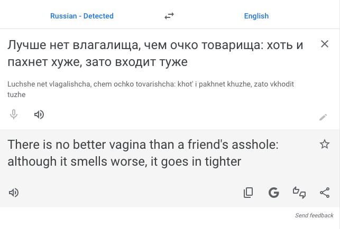
Task: Place cursor after 'туже' in the source text
Action: coord(188,63)
